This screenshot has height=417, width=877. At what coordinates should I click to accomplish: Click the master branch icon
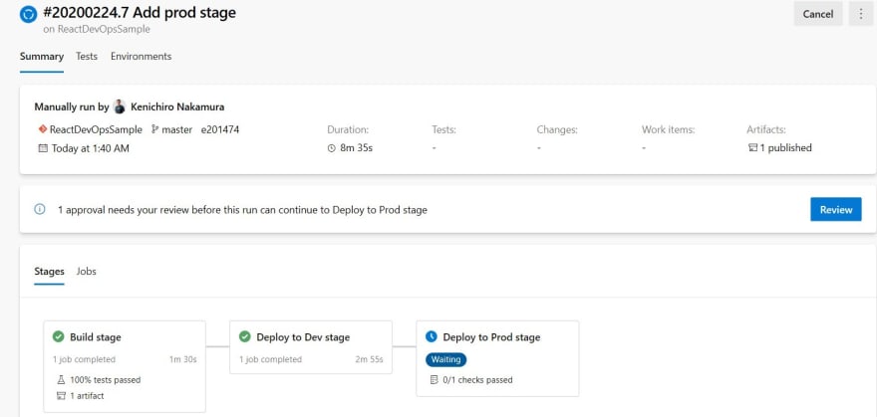[154, 129]
